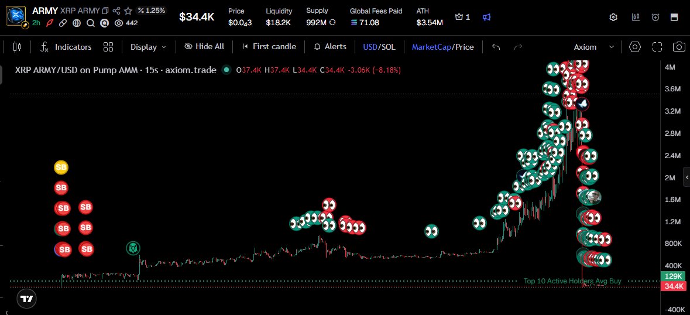The image size is (690, 315).
Task: Jump to First candle
Action: click(x=269, y=46)
